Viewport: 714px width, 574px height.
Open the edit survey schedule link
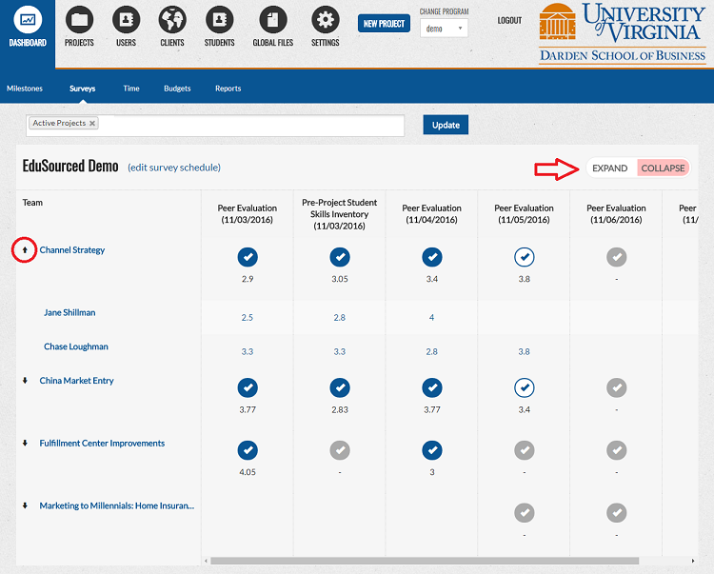coord(174,168)
